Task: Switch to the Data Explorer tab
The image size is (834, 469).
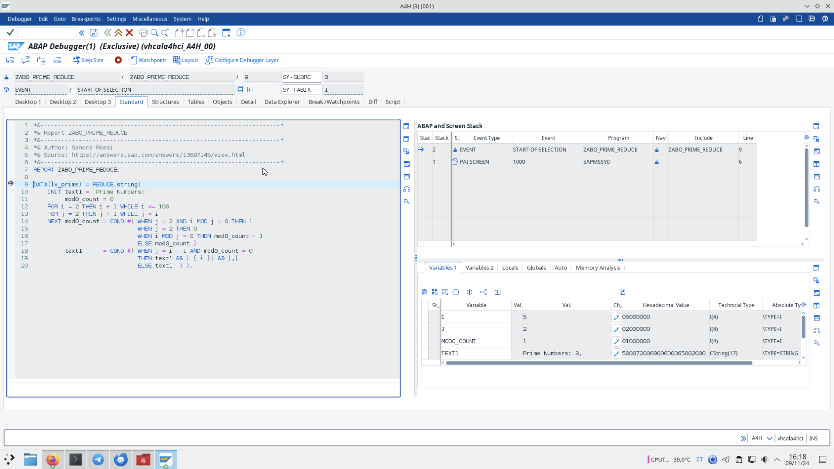Action: 282,102
